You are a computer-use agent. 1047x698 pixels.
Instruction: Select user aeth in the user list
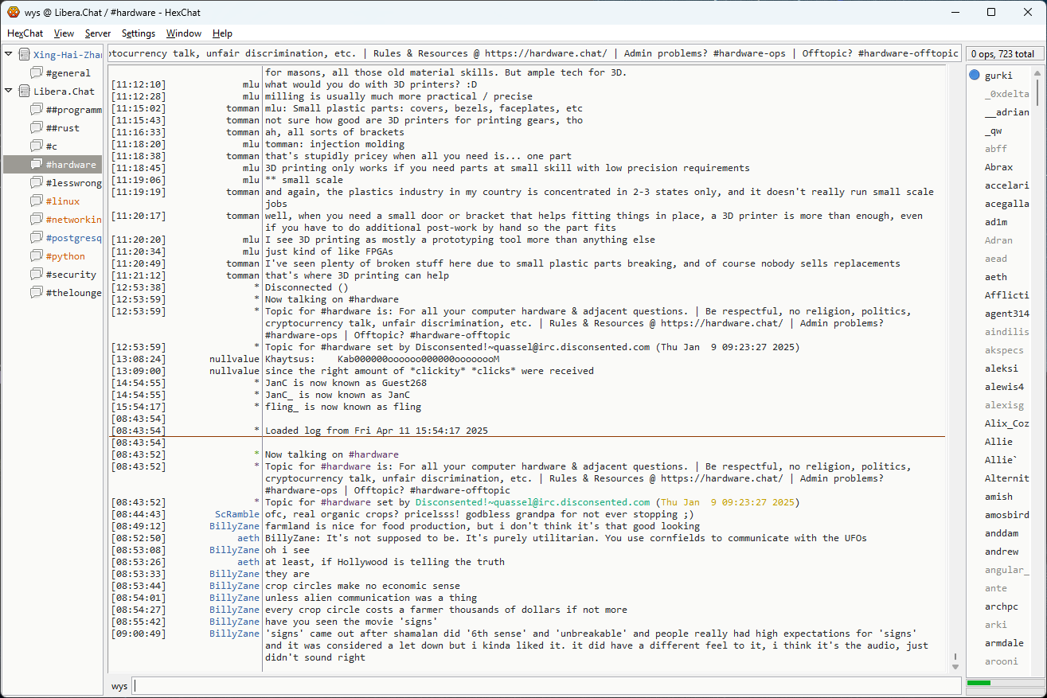[x=996, y=277]
